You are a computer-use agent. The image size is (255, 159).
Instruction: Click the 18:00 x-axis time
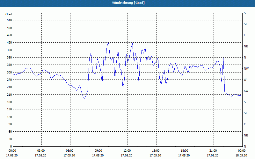coord(184,151)
